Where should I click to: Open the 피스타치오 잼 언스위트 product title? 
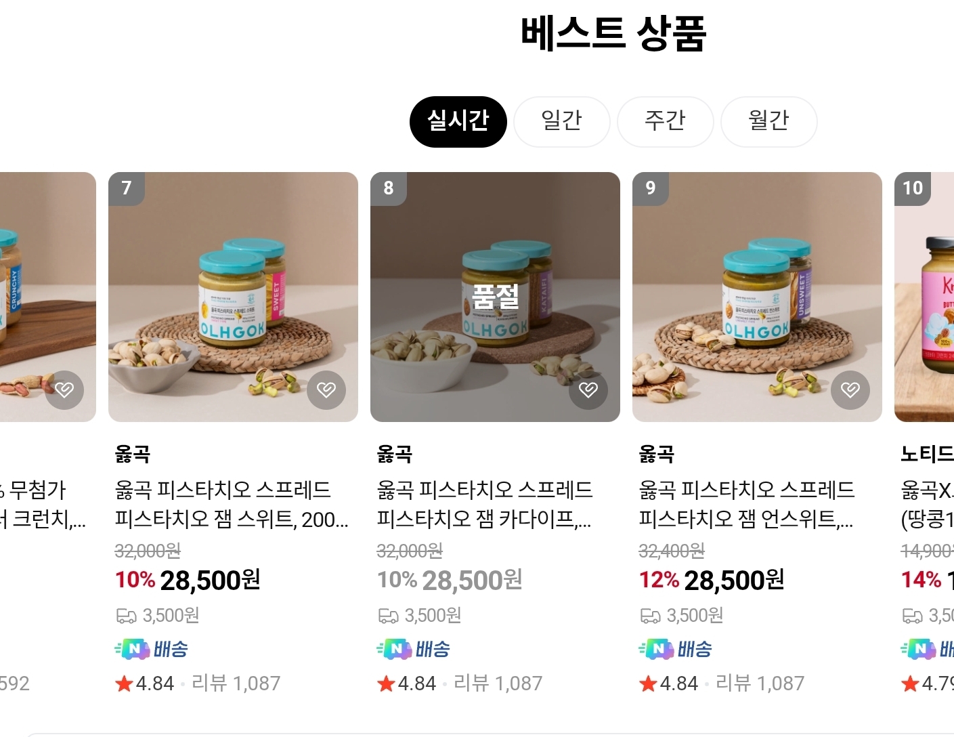pyautogui.click(x=747, y=504)
